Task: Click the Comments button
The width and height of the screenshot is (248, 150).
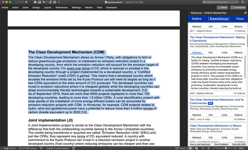Action: tap(238, 7)
